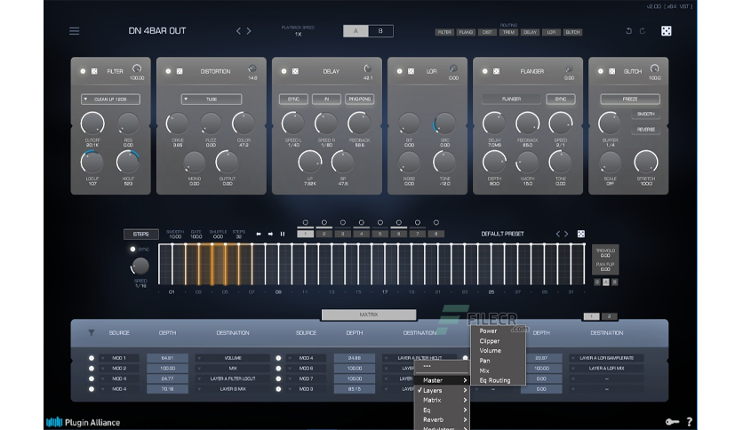743x430 pixels.
Task: Click the DELAY routing chip
Action: click(530, 32)
